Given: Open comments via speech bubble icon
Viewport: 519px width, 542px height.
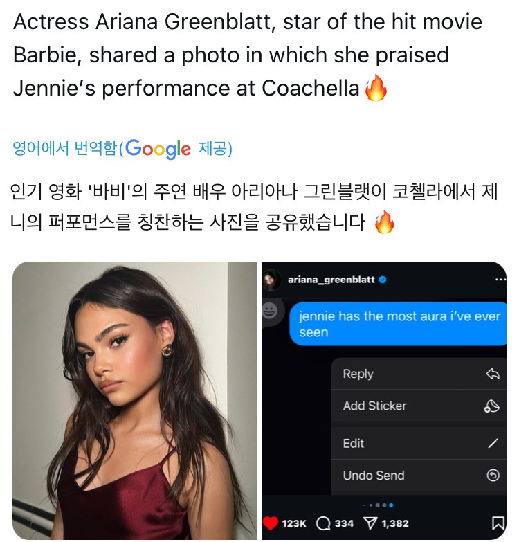Looking at the screenshot, I should pos(323,523).
